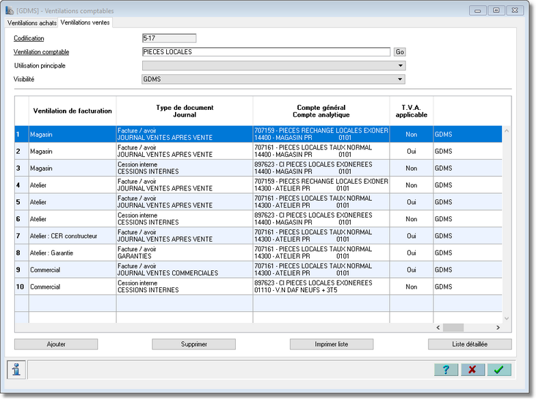Viewport: 536px width, 400px height.
Task: Click the Ventilation comptable field PIECES LOCALES
Action: point(266,52)
